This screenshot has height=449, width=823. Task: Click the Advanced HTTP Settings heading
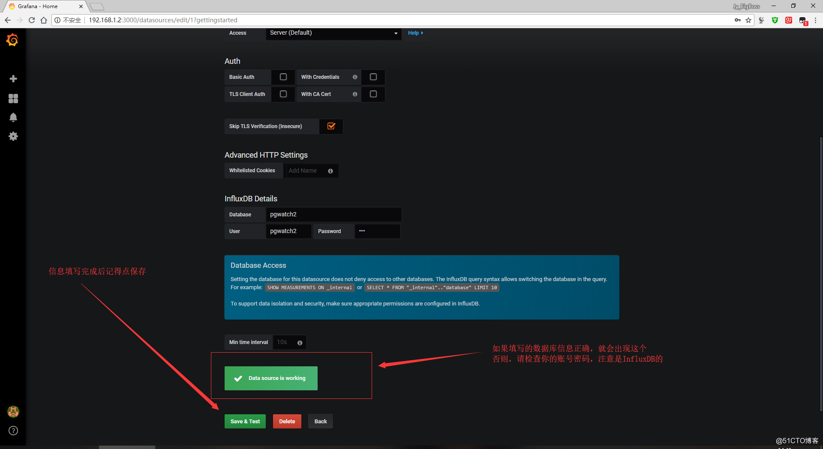coord(266,155)
